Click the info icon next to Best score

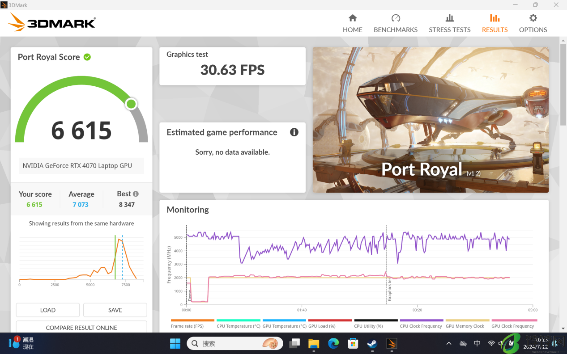pyautogui.click(x=136, y=194)
